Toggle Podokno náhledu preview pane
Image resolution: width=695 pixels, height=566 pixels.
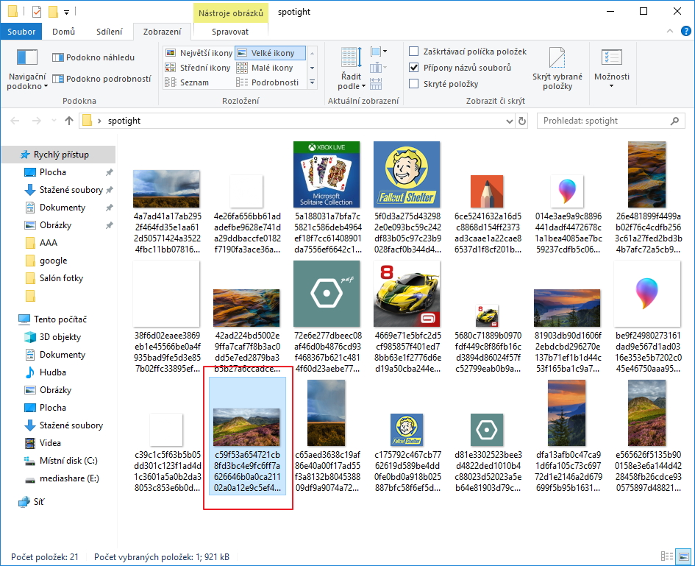pos(93,57)
